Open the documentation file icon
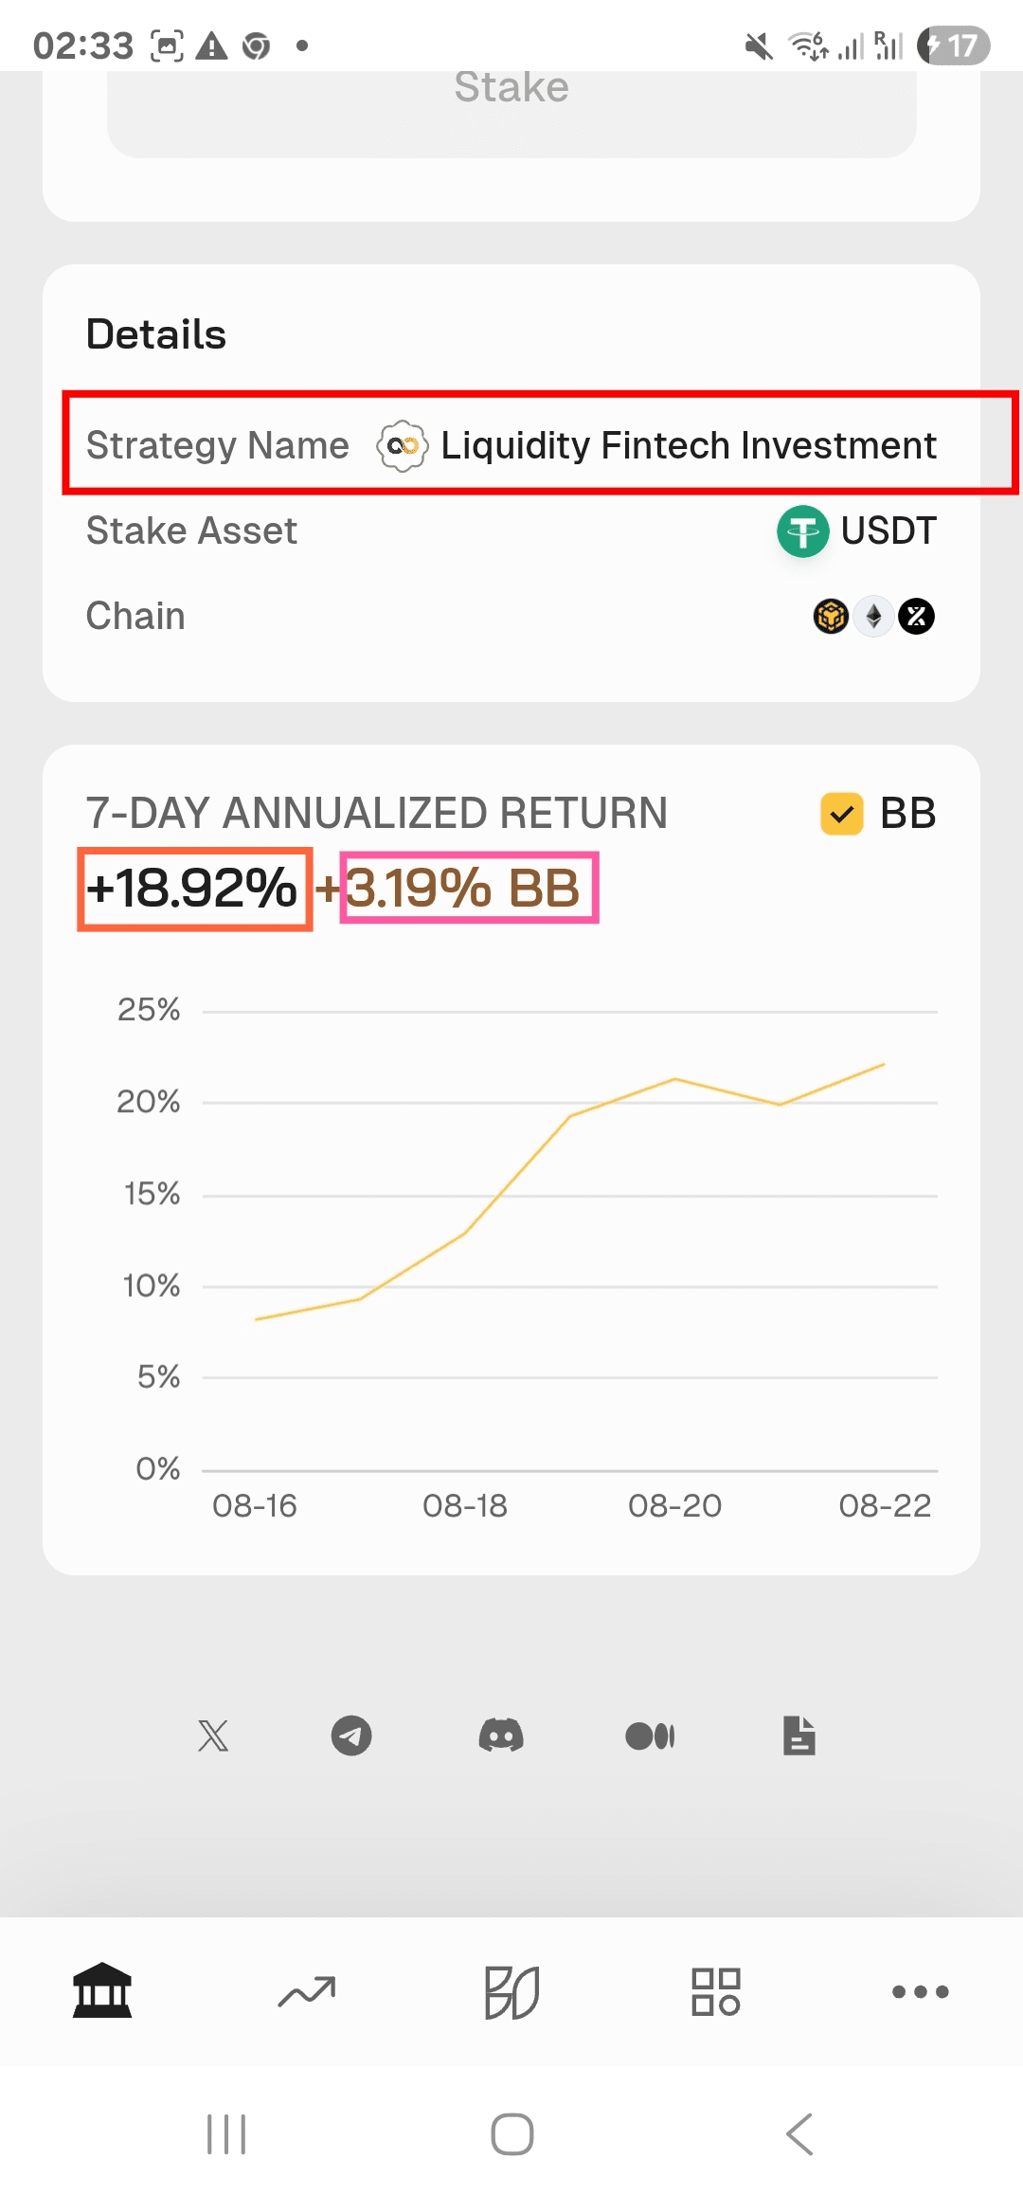The height and width of the screenshot is (2194, 1023). point(799,1736)
